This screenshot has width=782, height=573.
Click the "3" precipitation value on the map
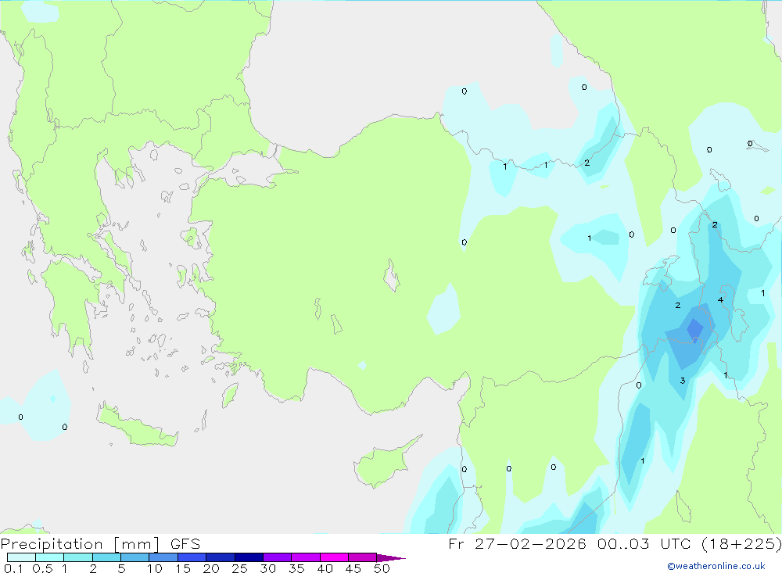click(682, 381)
